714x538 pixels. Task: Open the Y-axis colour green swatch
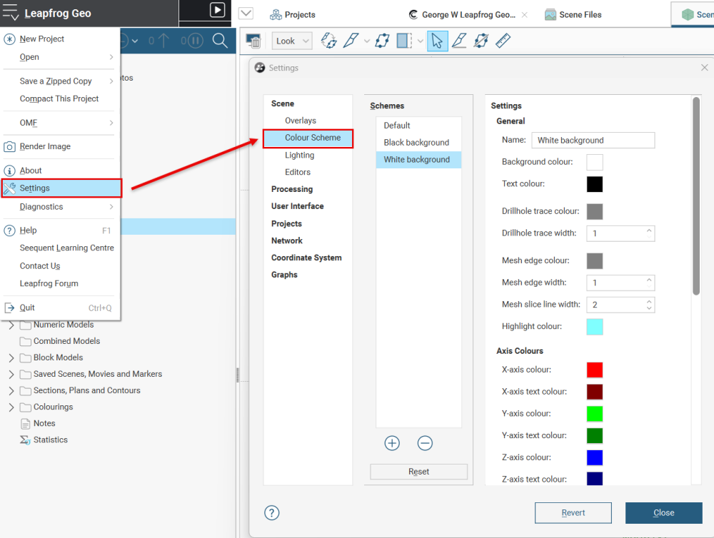pyautogui.click(x=595, y=414)
